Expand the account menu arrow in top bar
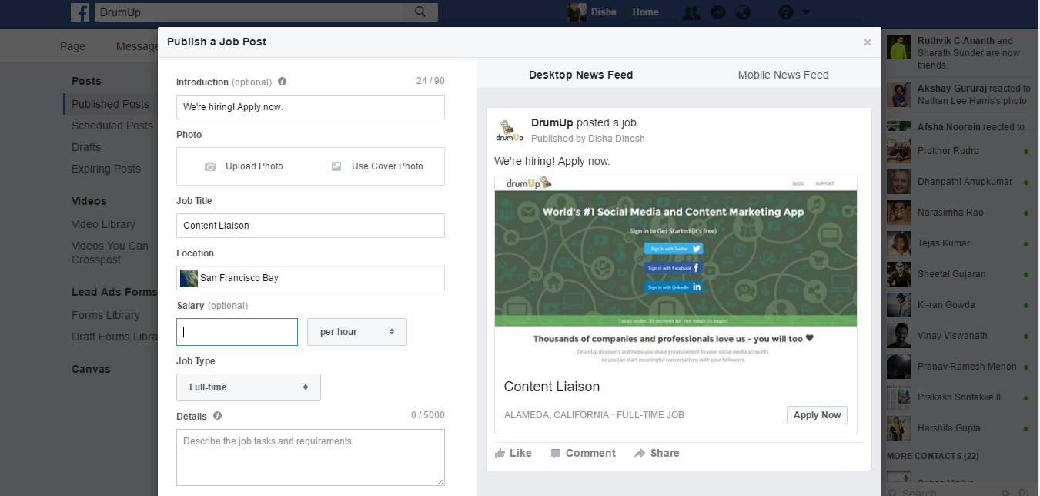Image resolution: width=1040 pixels, height=496 pixels. tap(806, 12)
